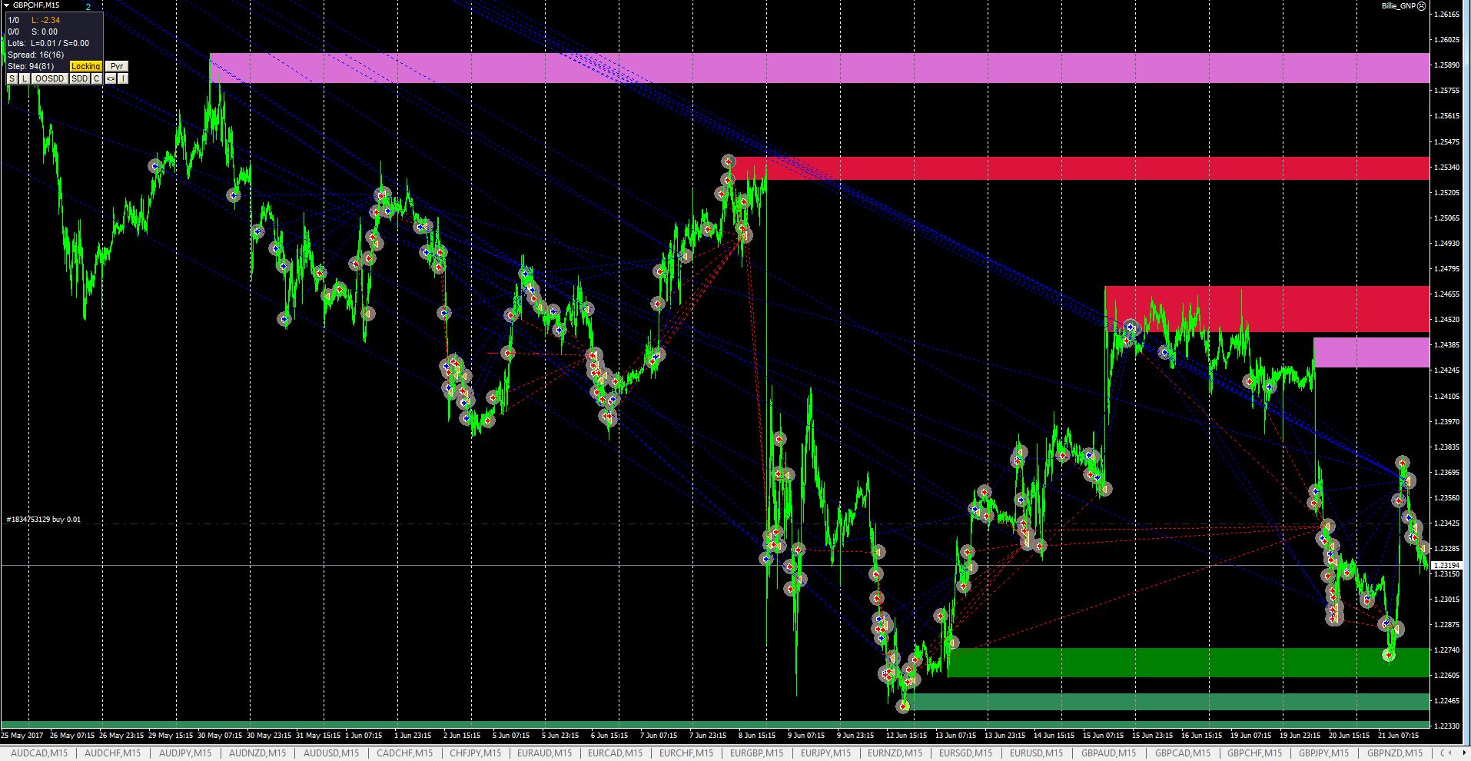This screenshot has width=1471, height=761.
Task: Click the upper red resistance zone near 1.2534
Action: [x=1079, y=168]
